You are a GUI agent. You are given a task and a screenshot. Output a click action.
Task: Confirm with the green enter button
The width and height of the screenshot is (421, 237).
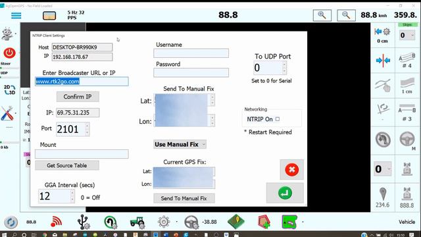click(285, 193)
